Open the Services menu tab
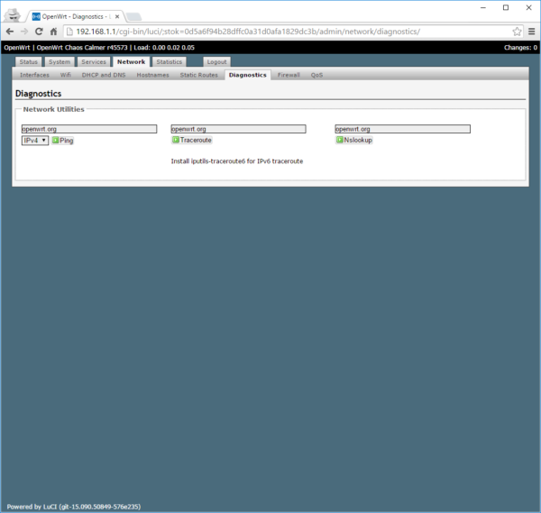The width and height of the screenshot is (541, 513). pos(93,62)
